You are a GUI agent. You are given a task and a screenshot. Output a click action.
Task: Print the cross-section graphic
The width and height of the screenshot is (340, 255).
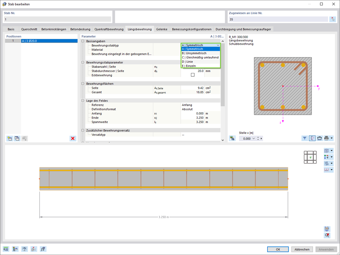click(x=326, y=138)
